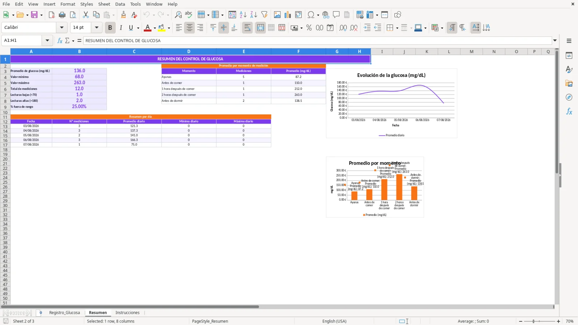Click Sort Descending icon
578x325 pixels.
click(x=254, y=15)
